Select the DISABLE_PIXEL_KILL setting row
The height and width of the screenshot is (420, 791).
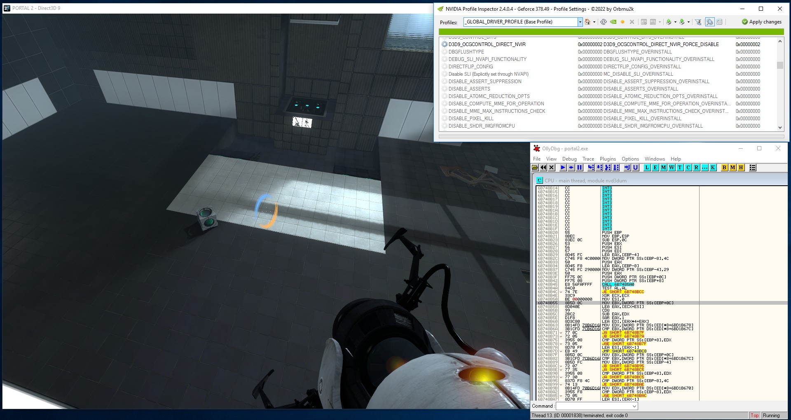click(608, 119)
